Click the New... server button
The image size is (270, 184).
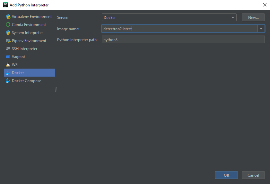point(253,17)
